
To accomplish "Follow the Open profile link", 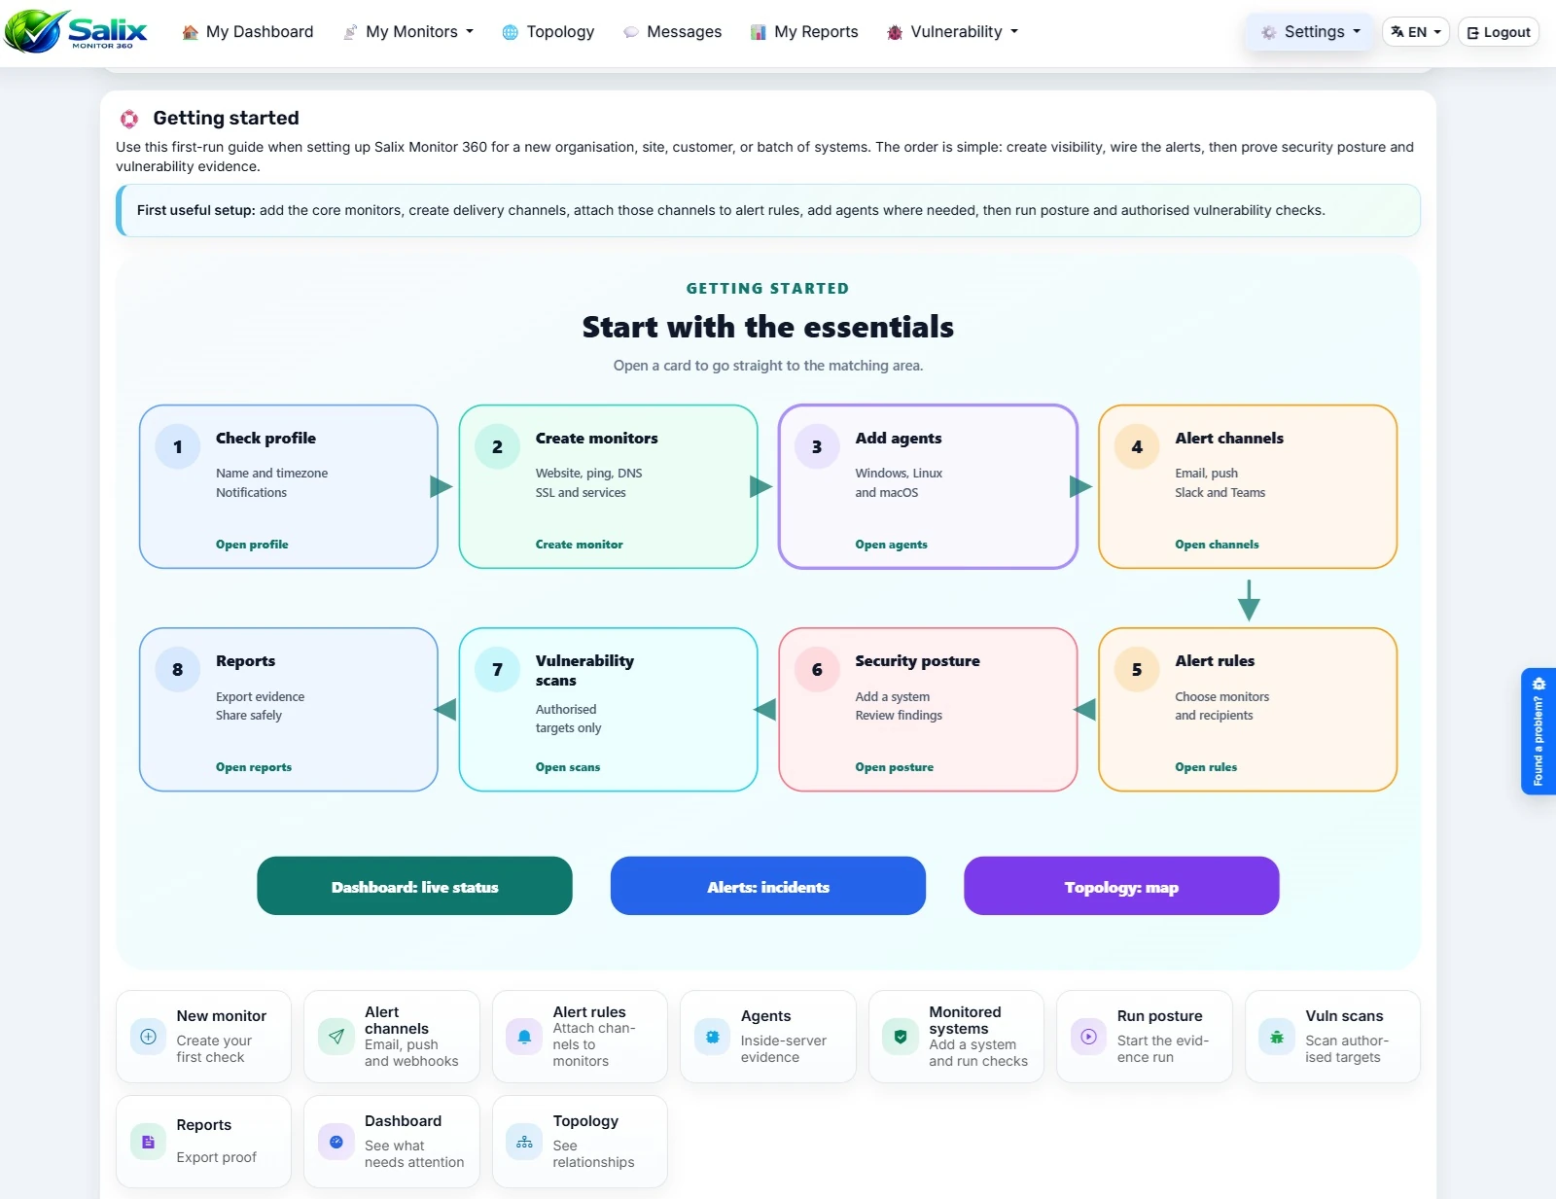I will click(x=252, y=545).
